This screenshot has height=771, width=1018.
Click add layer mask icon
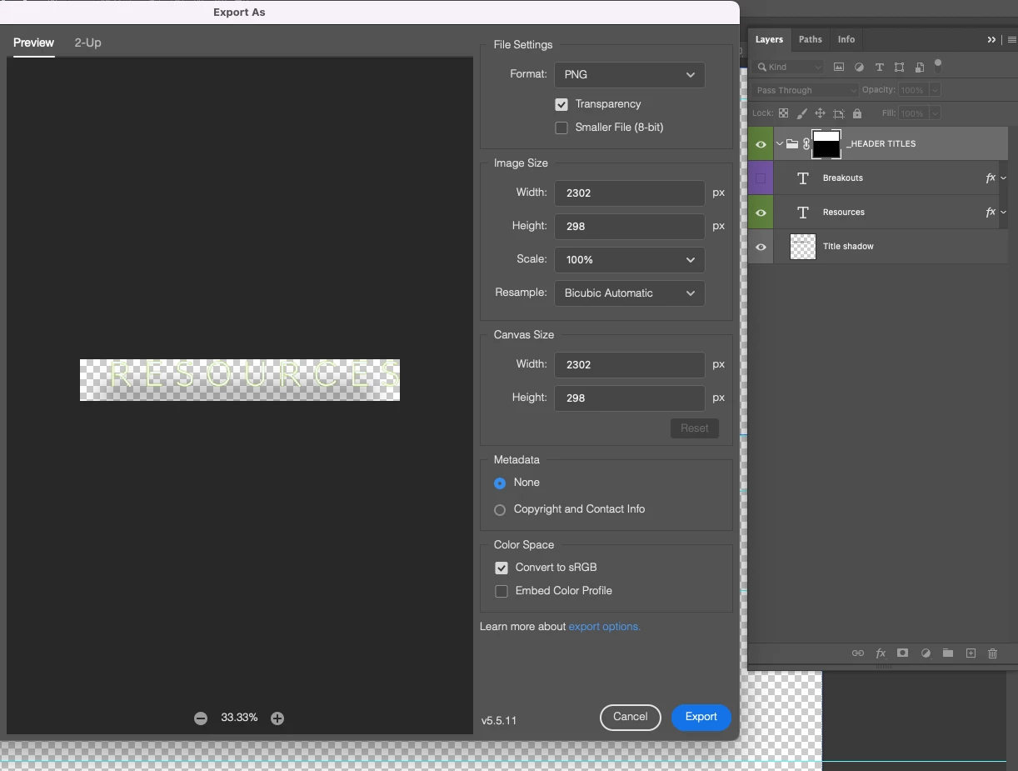point(902,653)
